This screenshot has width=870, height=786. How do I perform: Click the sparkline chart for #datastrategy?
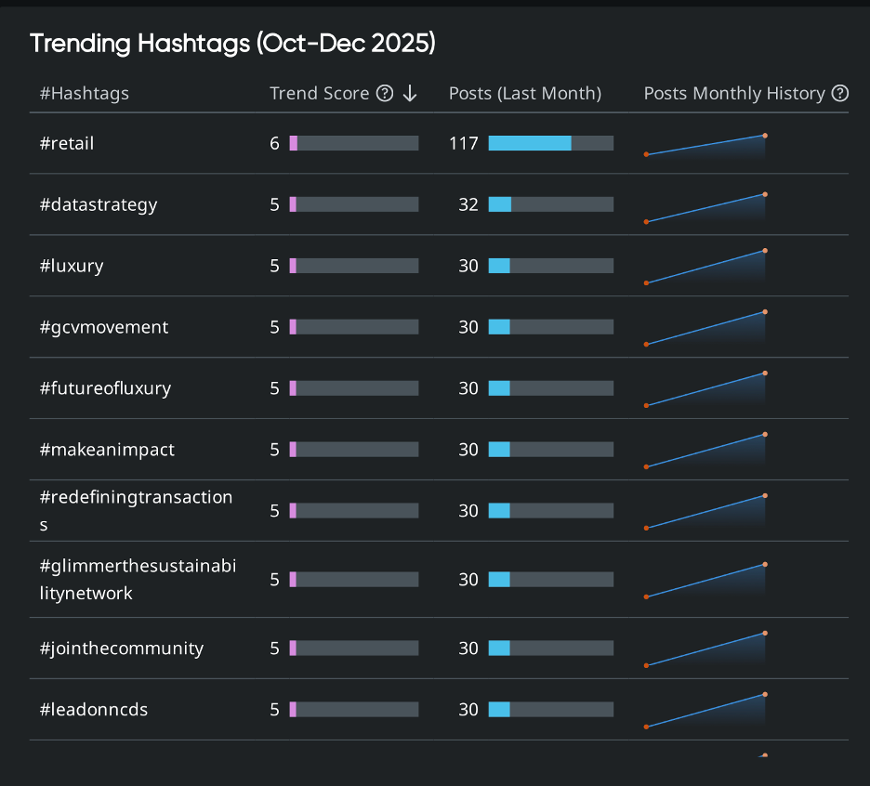(x=705, y=206)
